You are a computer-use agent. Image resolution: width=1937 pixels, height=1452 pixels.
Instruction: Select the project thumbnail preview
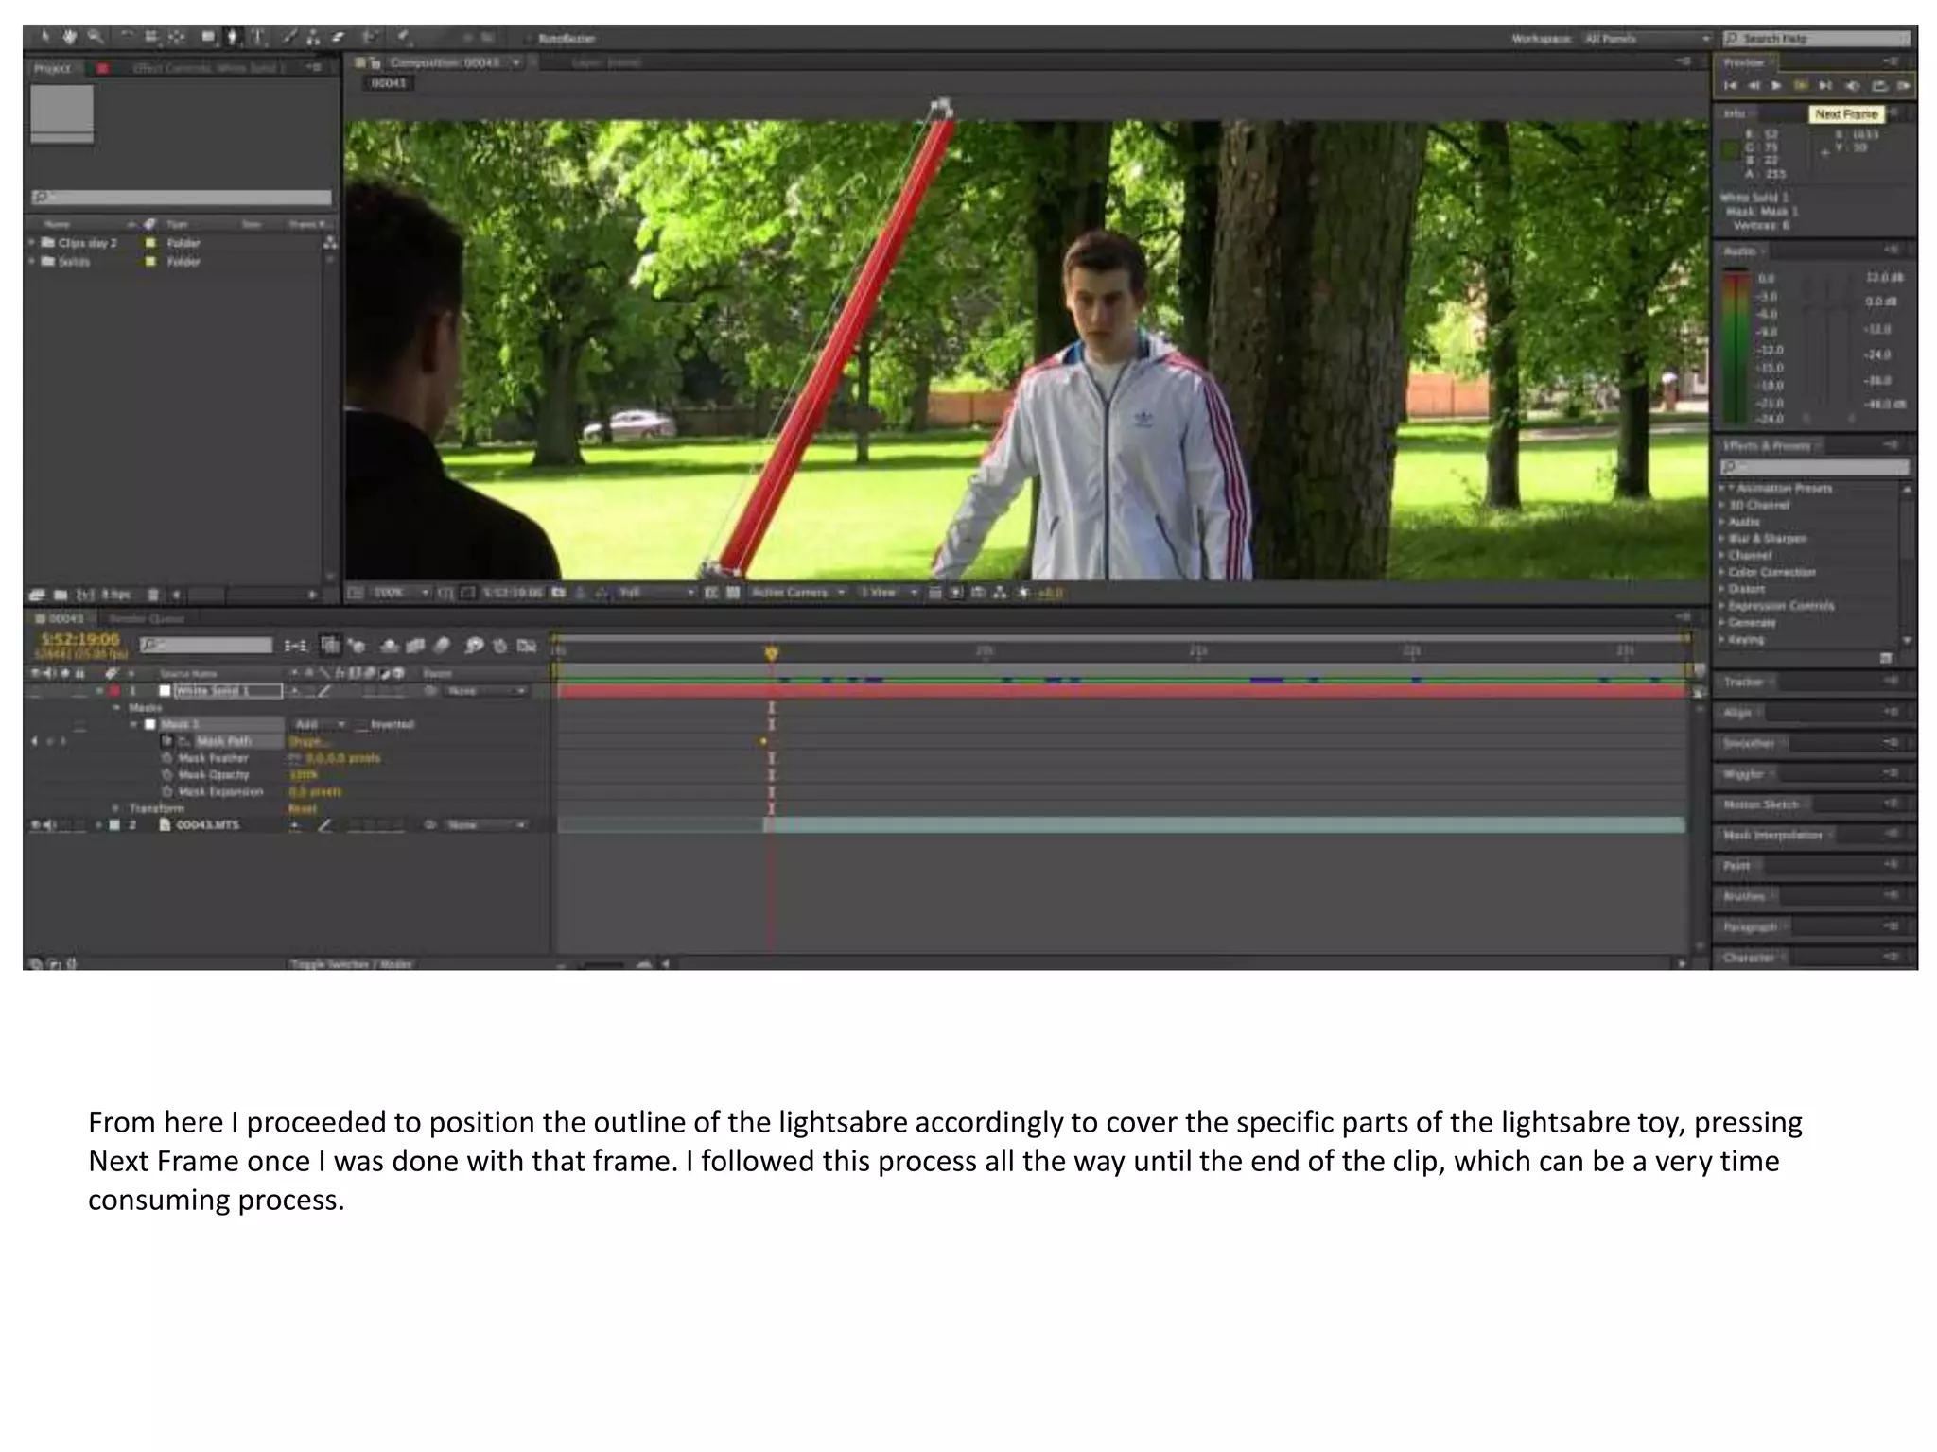point(62,114)
